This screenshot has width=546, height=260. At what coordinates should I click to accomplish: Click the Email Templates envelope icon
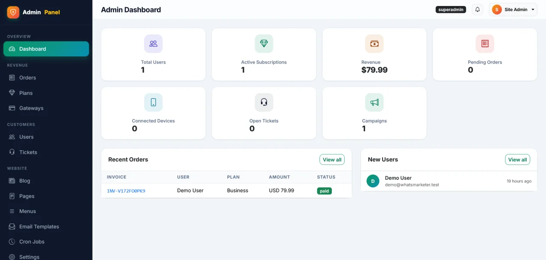[12, 226]
